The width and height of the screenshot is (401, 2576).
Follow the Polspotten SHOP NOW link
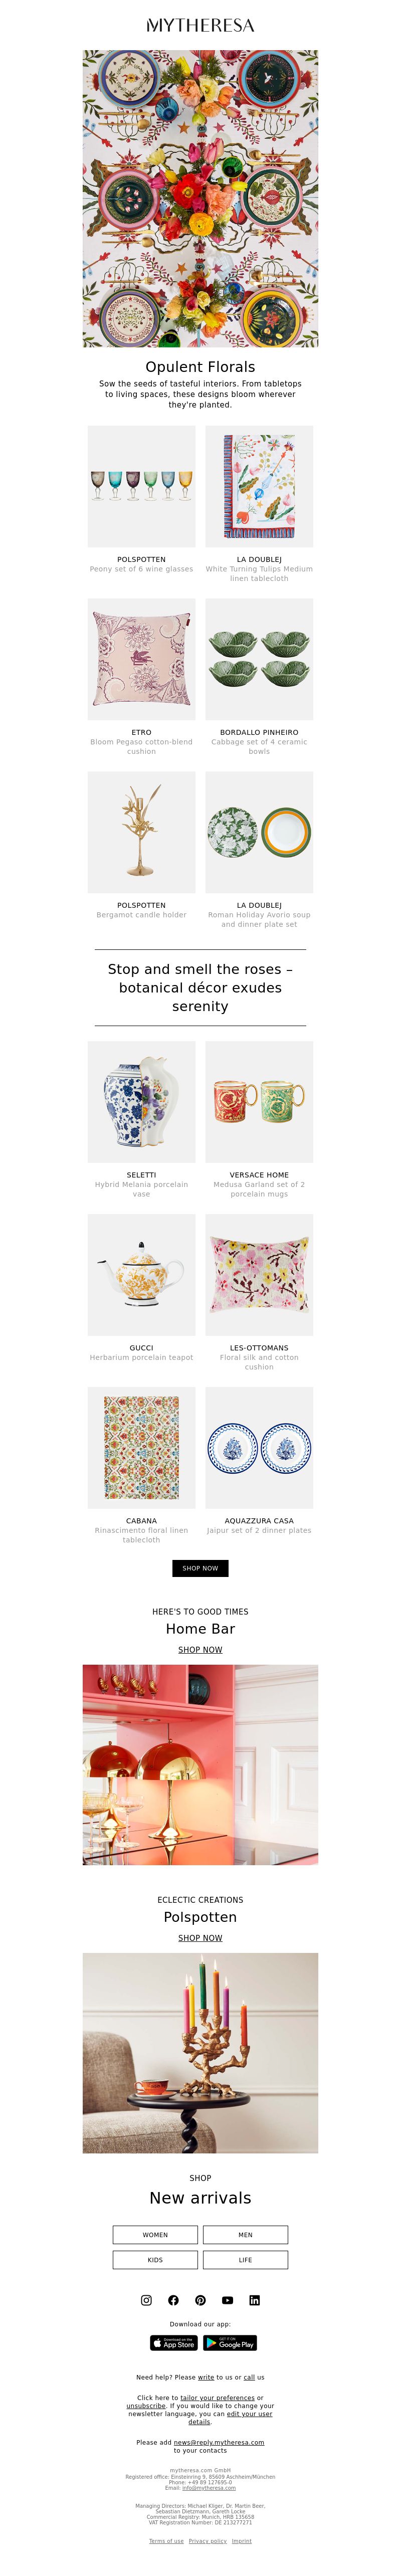200,1938
